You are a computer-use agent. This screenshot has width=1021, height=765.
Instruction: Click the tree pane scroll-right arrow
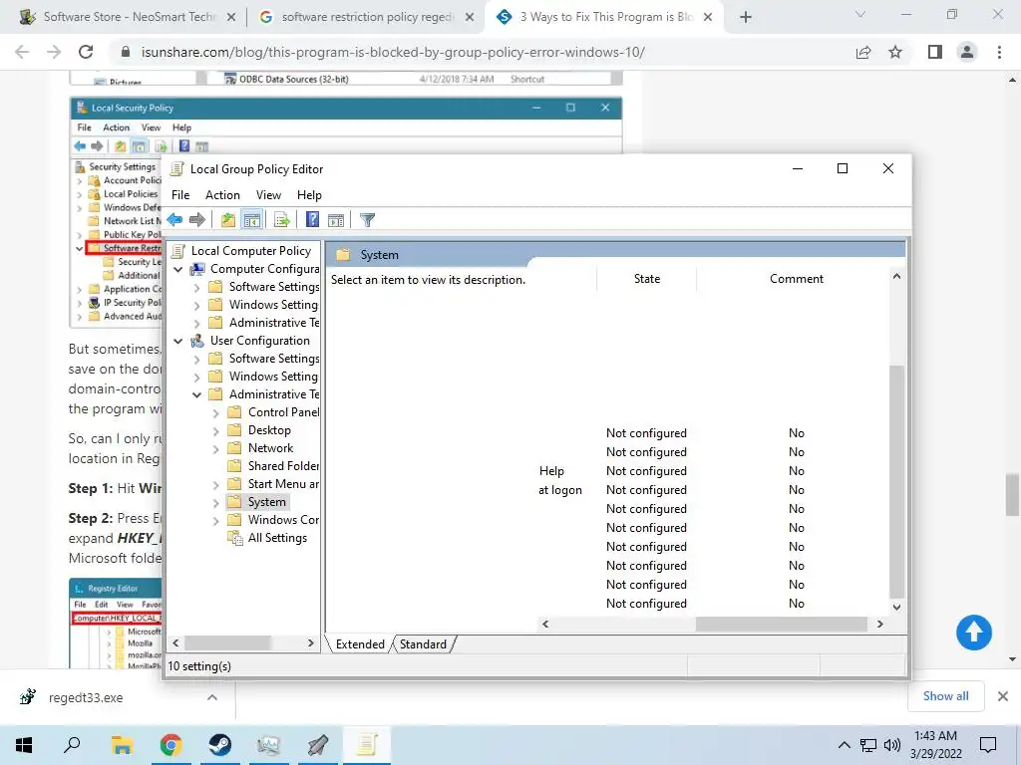click(311, 643)
